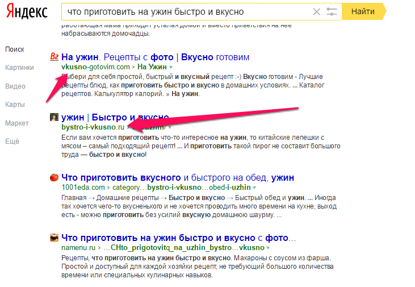Expand the Ещё menu in sidebar
The width and height of the screenshot is (415, 287).
click(x=12, y=142)
